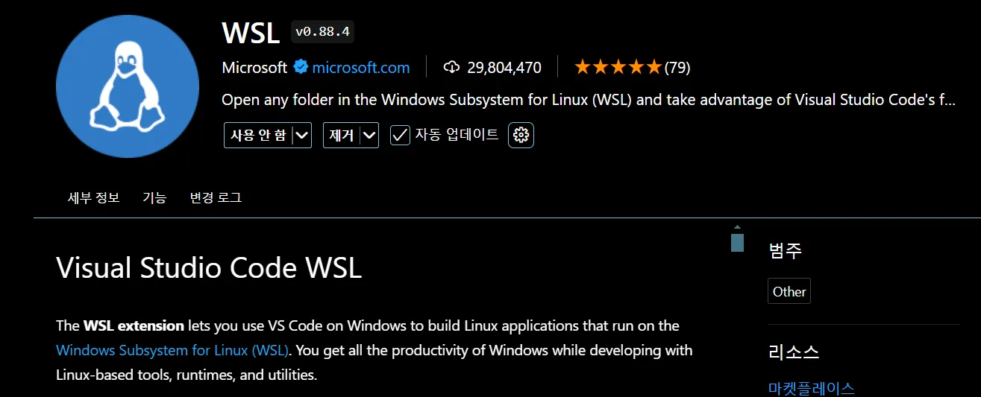Click the (79) review count

coord(677,67)
